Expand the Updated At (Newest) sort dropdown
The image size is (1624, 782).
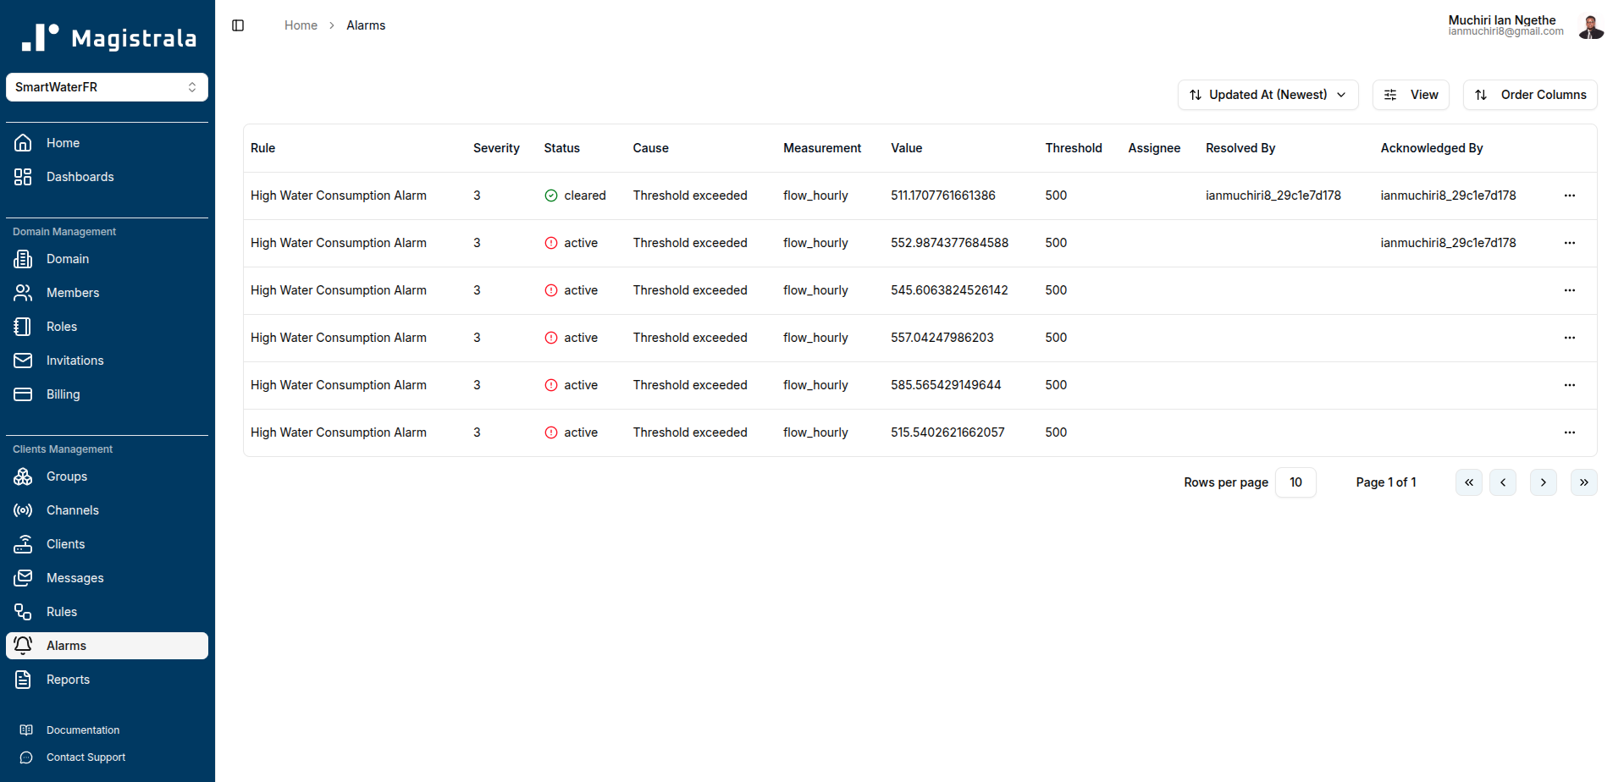tap(1267, 95)
